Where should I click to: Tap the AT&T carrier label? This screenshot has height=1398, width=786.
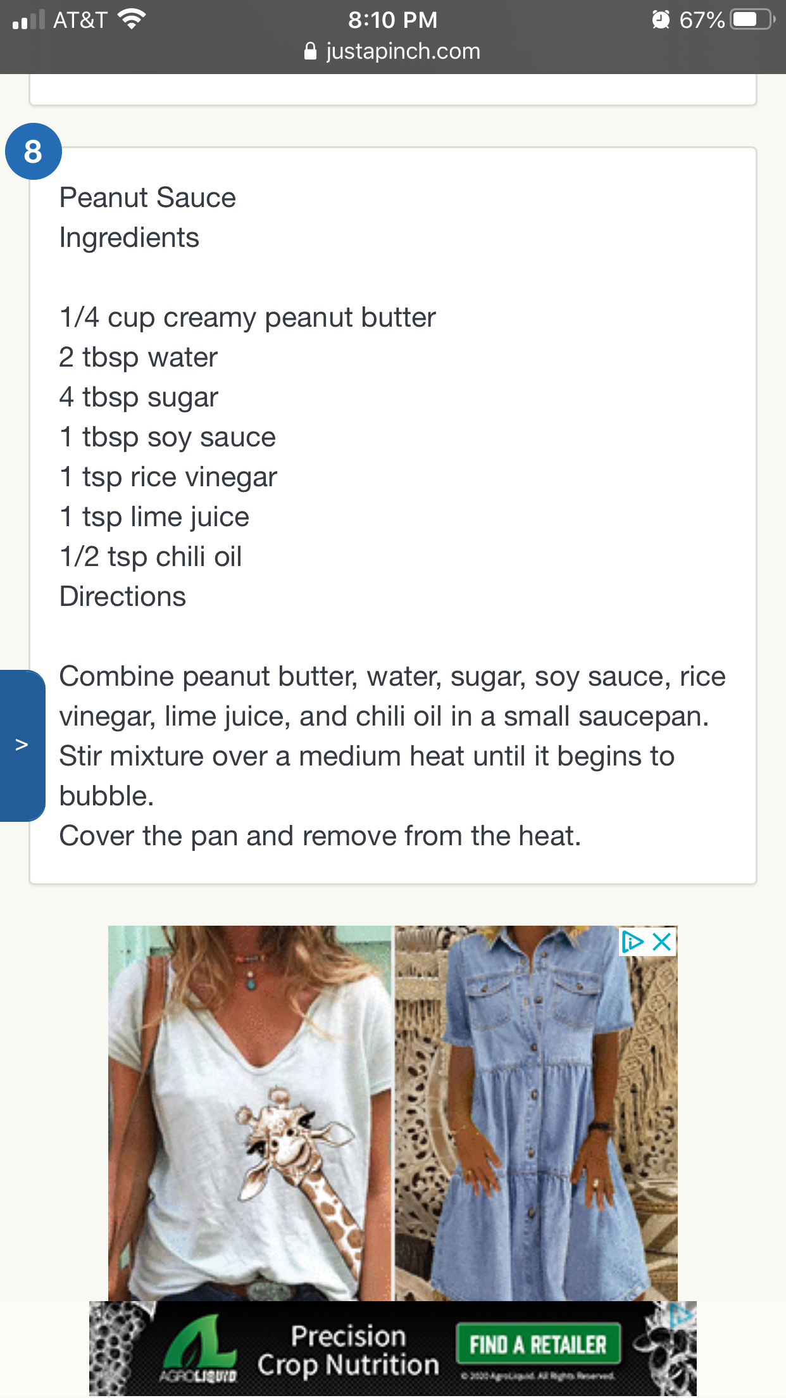coord(80,20)
